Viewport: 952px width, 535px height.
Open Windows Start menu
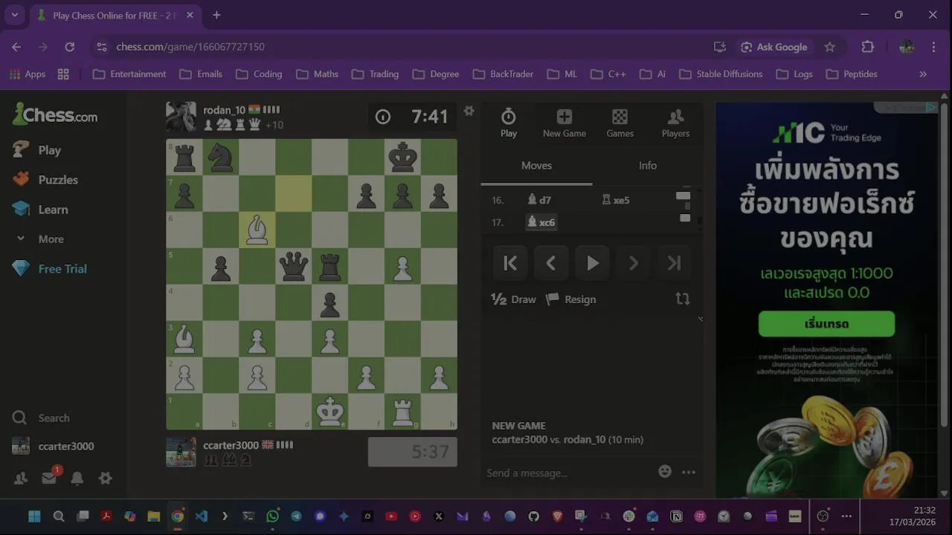pyautogui.click(x=34, y=516)
